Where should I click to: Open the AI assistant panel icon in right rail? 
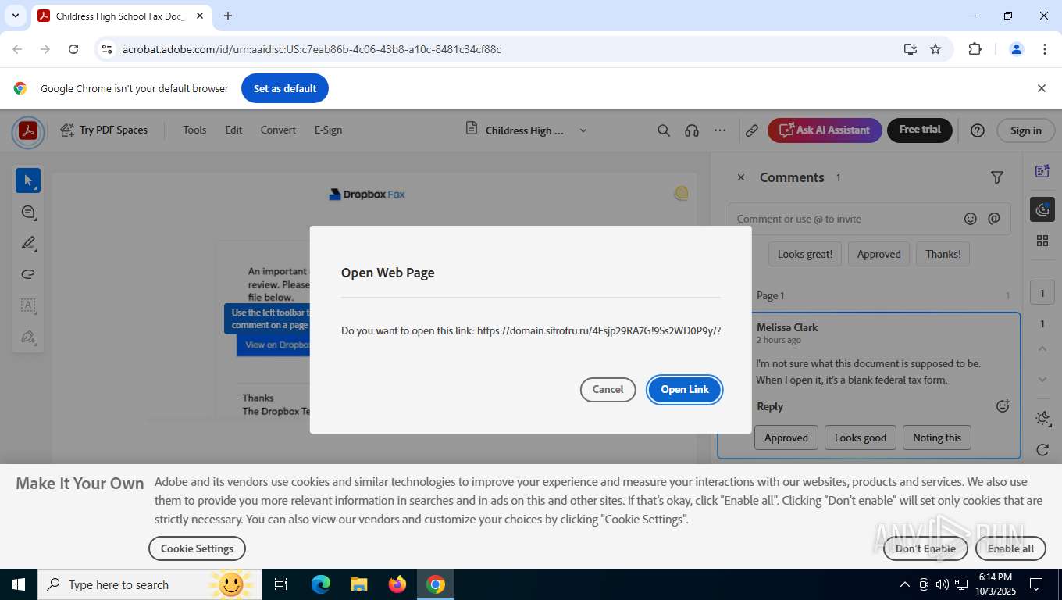coord(1042,171)
